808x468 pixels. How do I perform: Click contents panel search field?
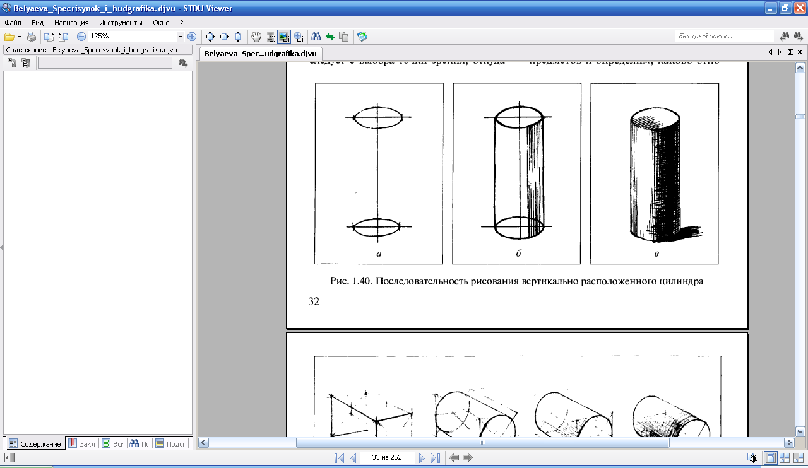pyautogui.click(x=105, y=62)
